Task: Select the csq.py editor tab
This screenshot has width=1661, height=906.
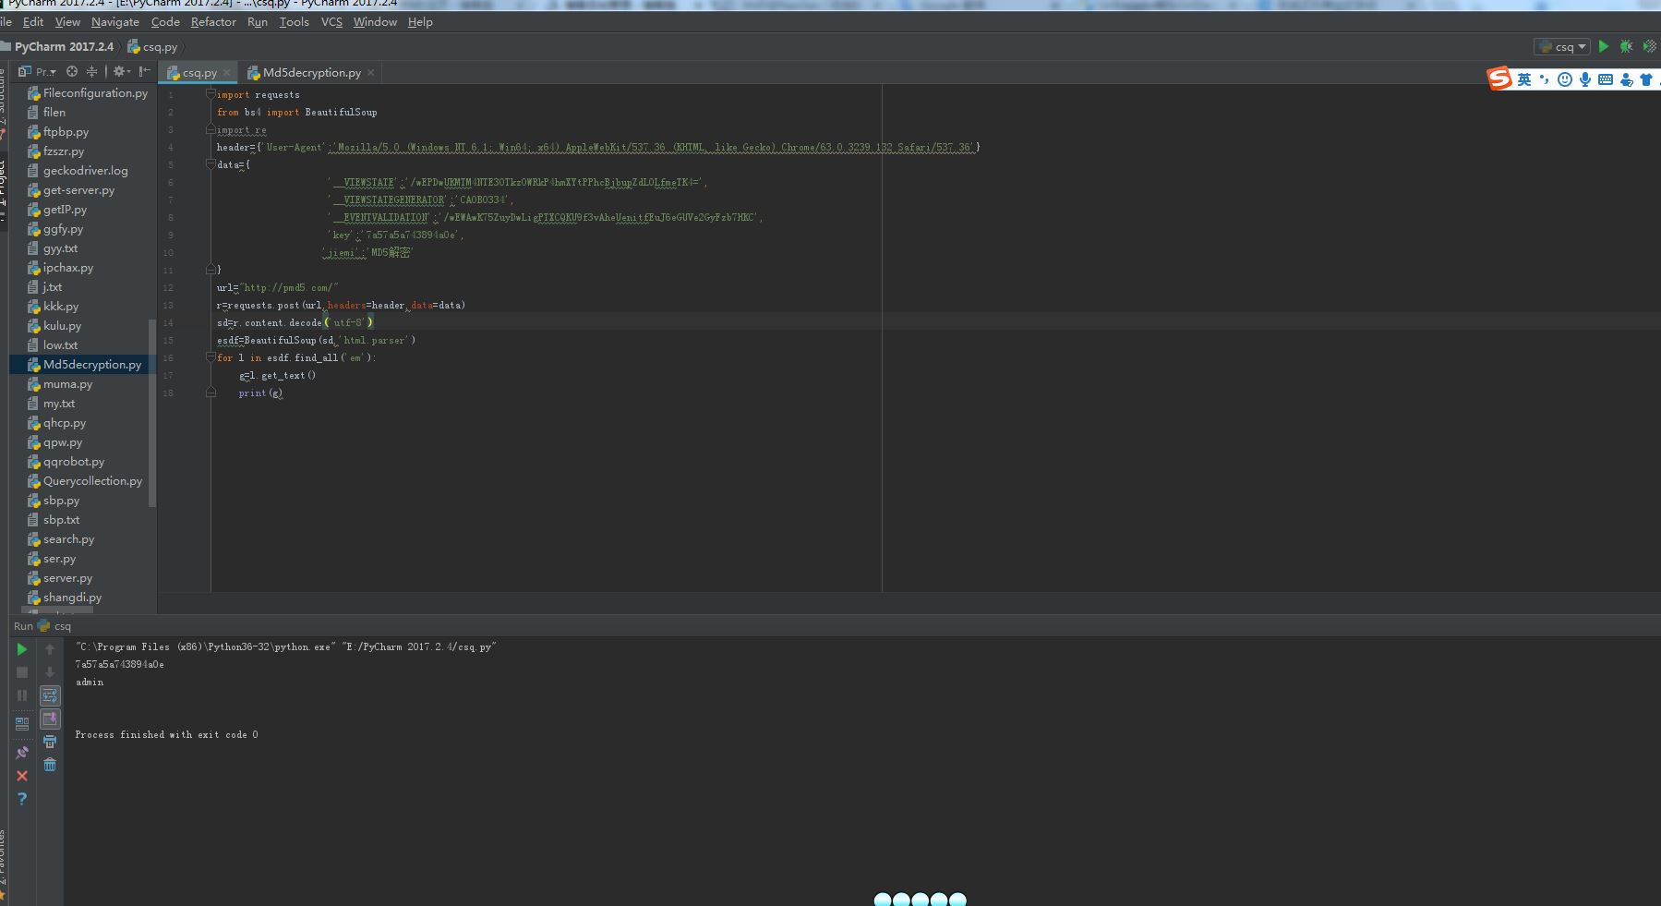Action: point(199,73)
